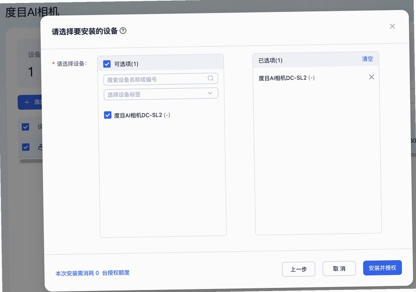Click 清空 to clear selected items
Image resolution: width=416 pixels, height=292 pixels.
coord(368,59)
